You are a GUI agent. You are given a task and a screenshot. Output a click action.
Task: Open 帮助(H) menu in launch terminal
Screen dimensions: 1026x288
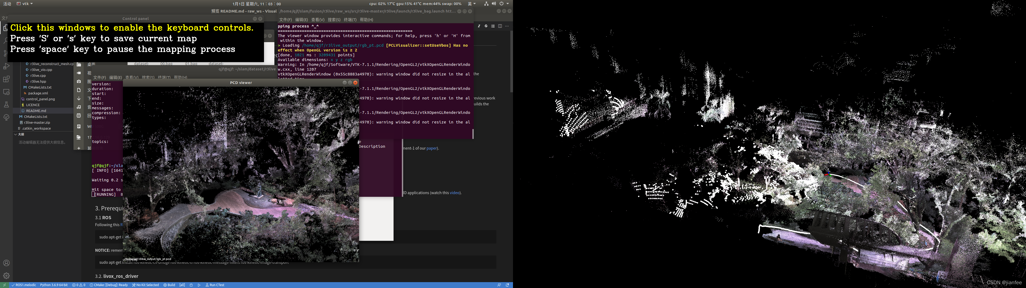point(366,19)
